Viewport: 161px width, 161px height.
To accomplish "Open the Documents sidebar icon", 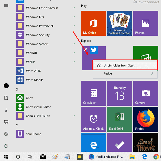I will pos(6,98).
